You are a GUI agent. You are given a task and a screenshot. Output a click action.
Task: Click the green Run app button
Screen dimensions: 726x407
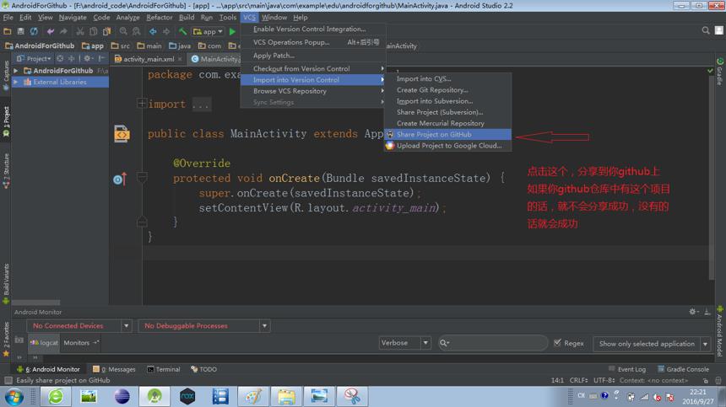232,31
